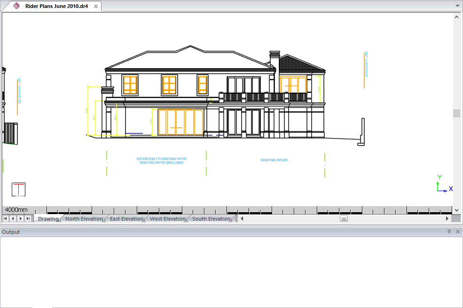Pin the Output panel
This screenshot has height=308, width=463.
449,232
